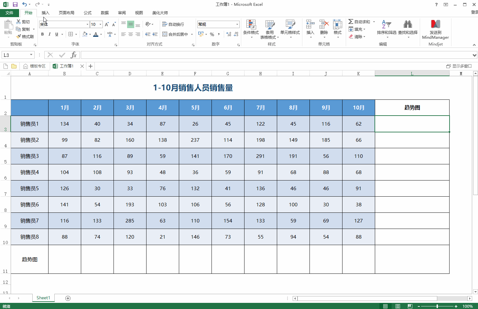
Task: Click into the formula bar input
Action: pos(276,55)
